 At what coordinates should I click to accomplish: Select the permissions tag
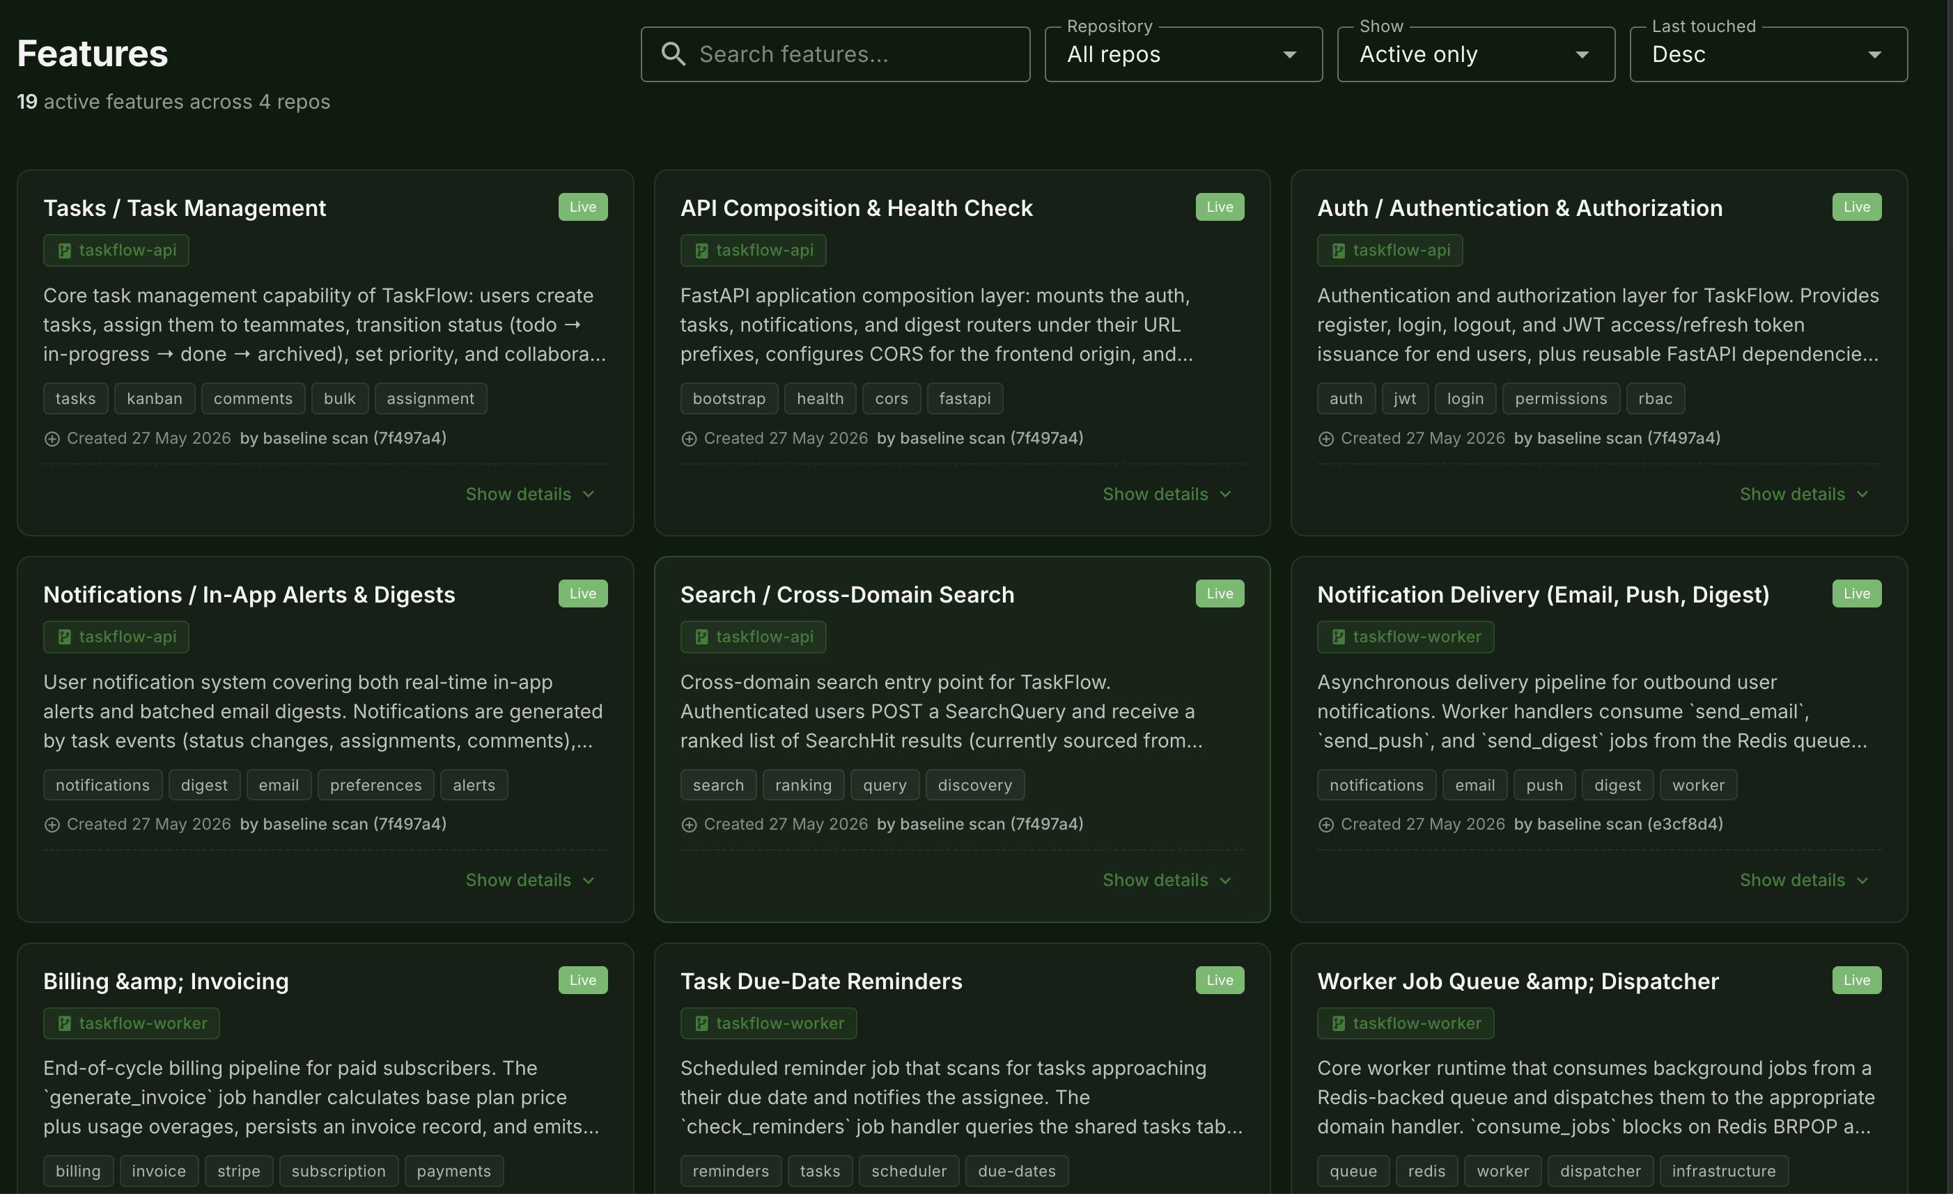tap(1562, 398)
